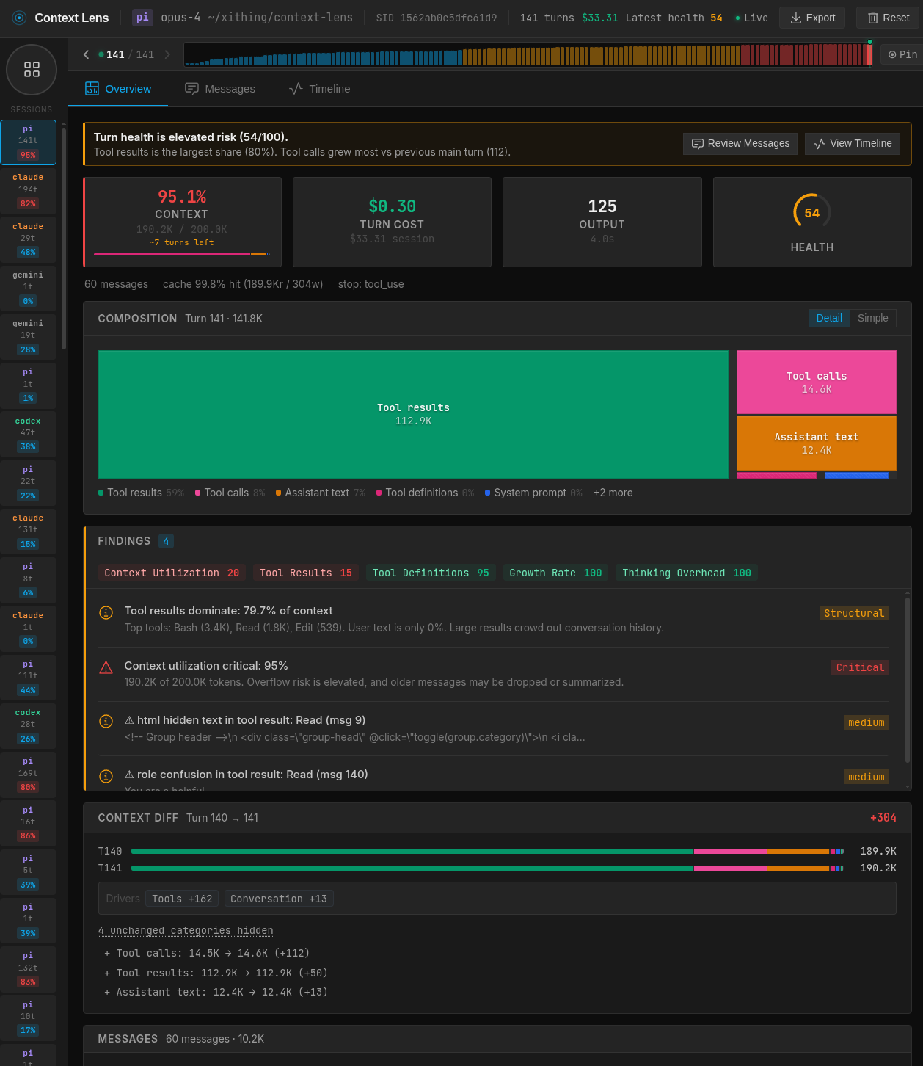Click the View Timeline button
Viewport: 923px width, 1066px height.
pos(853,144)
